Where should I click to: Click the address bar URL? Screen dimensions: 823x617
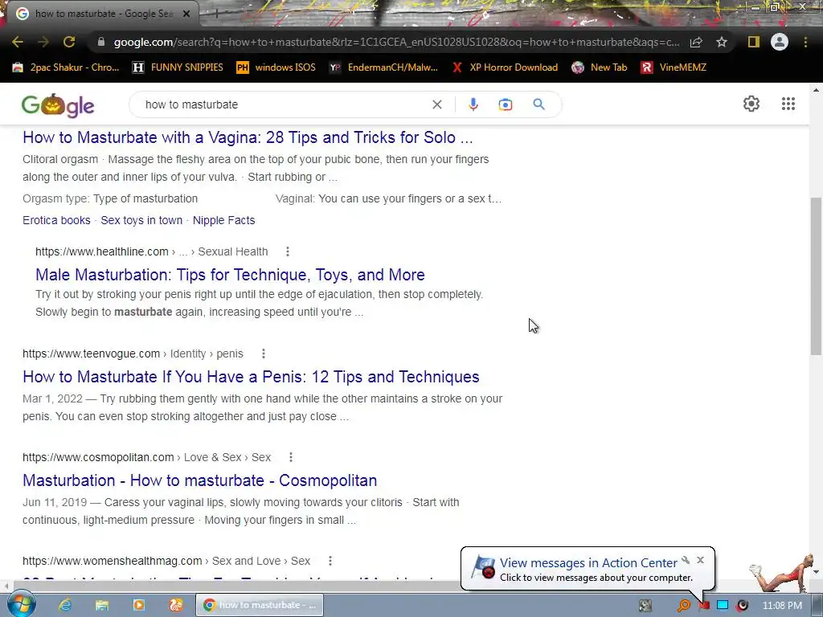[x=396, y=42]
